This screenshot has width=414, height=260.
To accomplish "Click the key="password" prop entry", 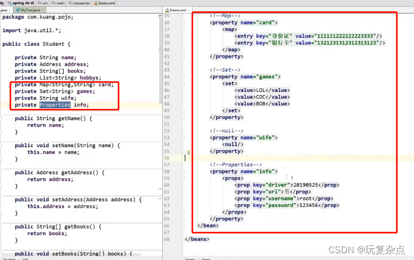I will (x=287, y=205).
